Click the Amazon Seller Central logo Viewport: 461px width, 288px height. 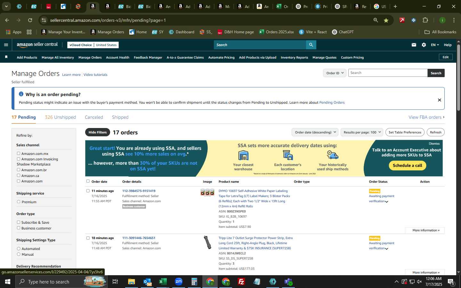pyautogui.click(x=37, y=45)
